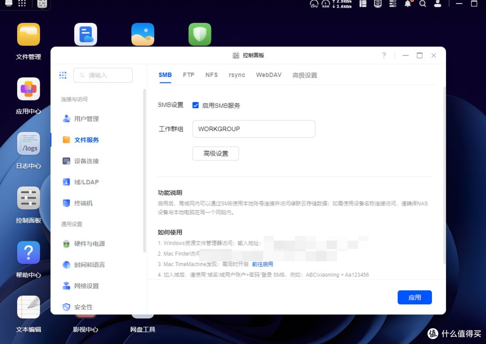The height and width of the screenshot is (344, 486).
Task: Click the running control panel taskbar icon
Action: pos(42,4)
